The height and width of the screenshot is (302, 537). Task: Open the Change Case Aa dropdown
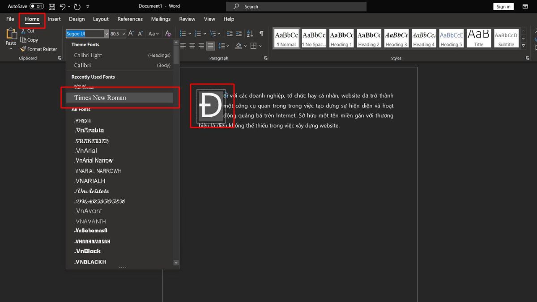tap(153, 34)
